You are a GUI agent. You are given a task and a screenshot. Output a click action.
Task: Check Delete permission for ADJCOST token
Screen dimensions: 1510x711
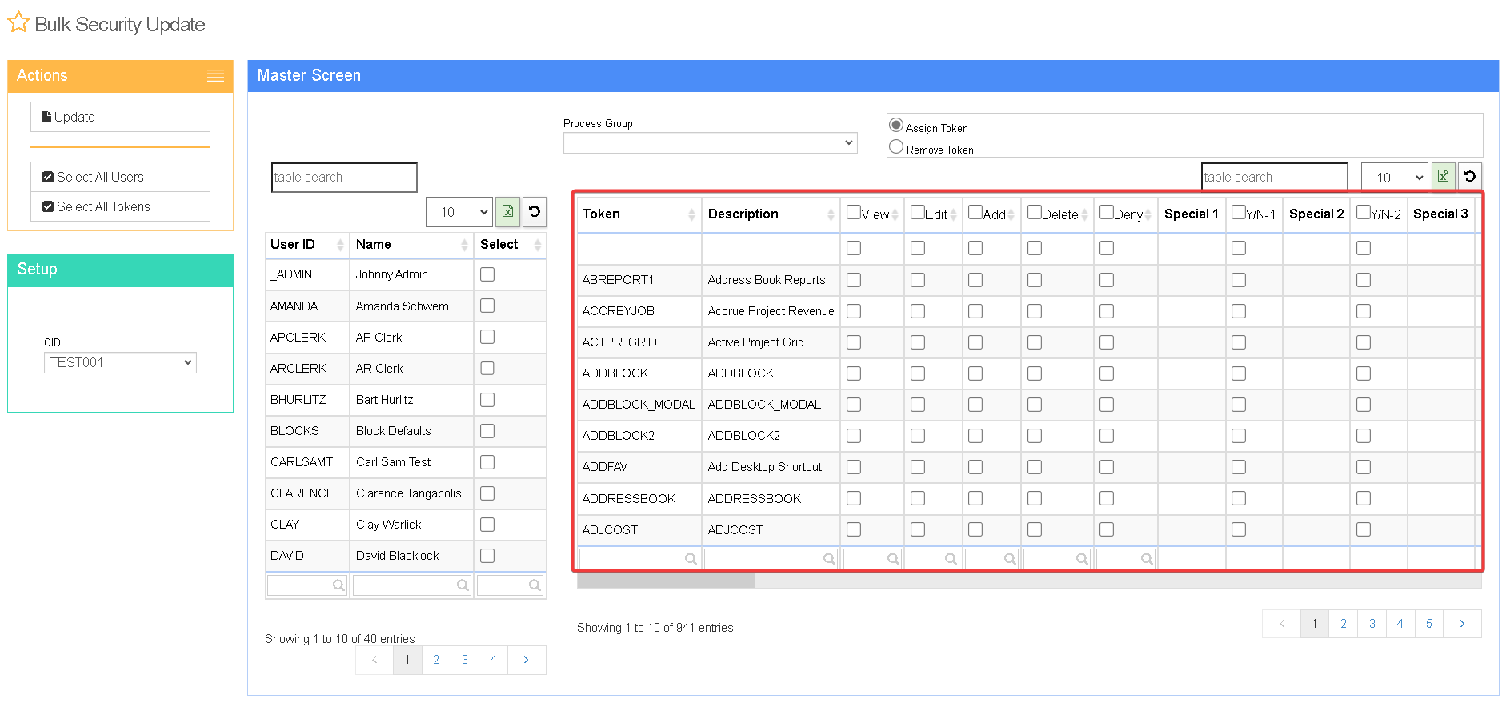point(1035,529)
